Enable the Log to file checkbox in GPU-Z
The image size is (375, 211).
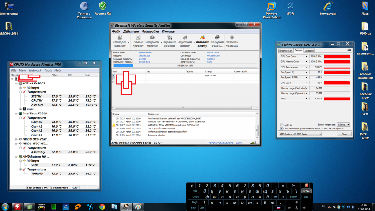pos(282,125)
